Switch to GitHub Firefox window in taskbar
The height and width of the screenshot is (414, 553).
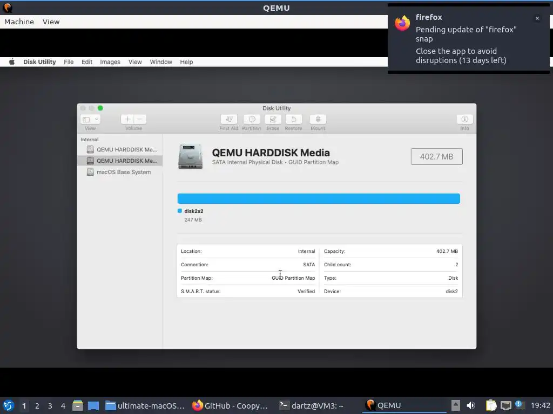tap(230, 405)
